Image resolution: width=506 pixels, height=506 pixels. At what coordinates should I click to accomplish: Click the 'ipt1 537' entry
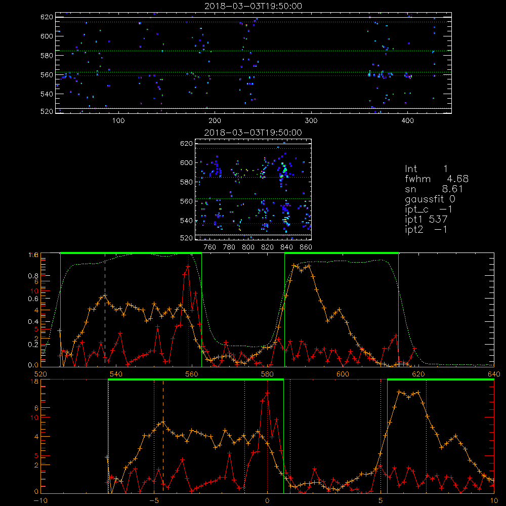coord(426,220)
